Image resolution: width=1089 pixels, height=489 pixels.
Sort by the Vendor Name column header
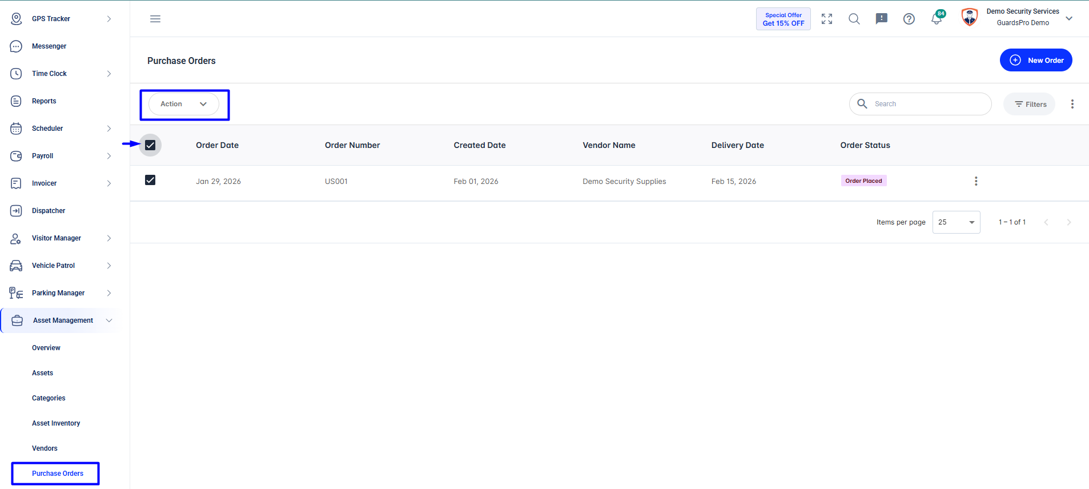pos(609,145)
